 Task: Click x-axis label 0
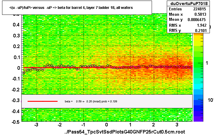[107, 125]
